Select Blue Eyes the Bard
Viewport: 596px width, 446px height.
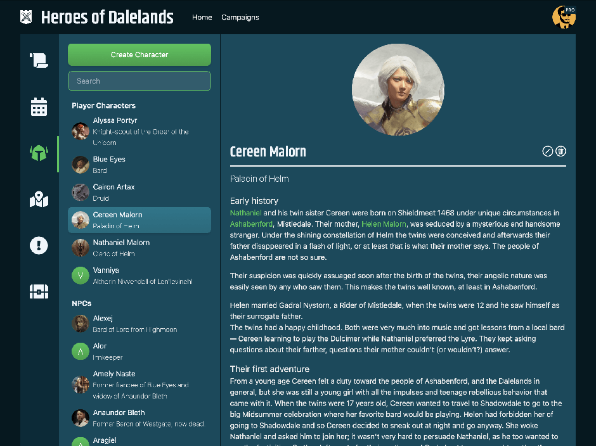click(x=139, y=165)
